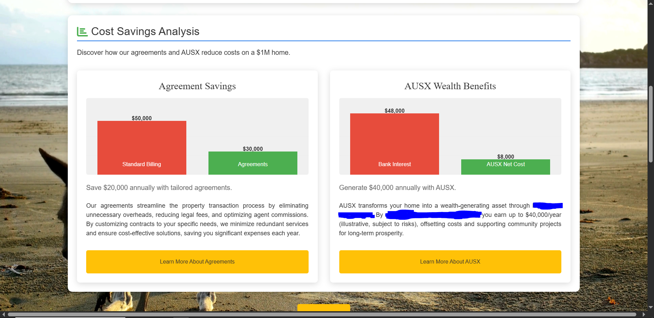
Task: Open the Learn More About AUSX button
Action: pyautogui.click(x=450, y=261)
